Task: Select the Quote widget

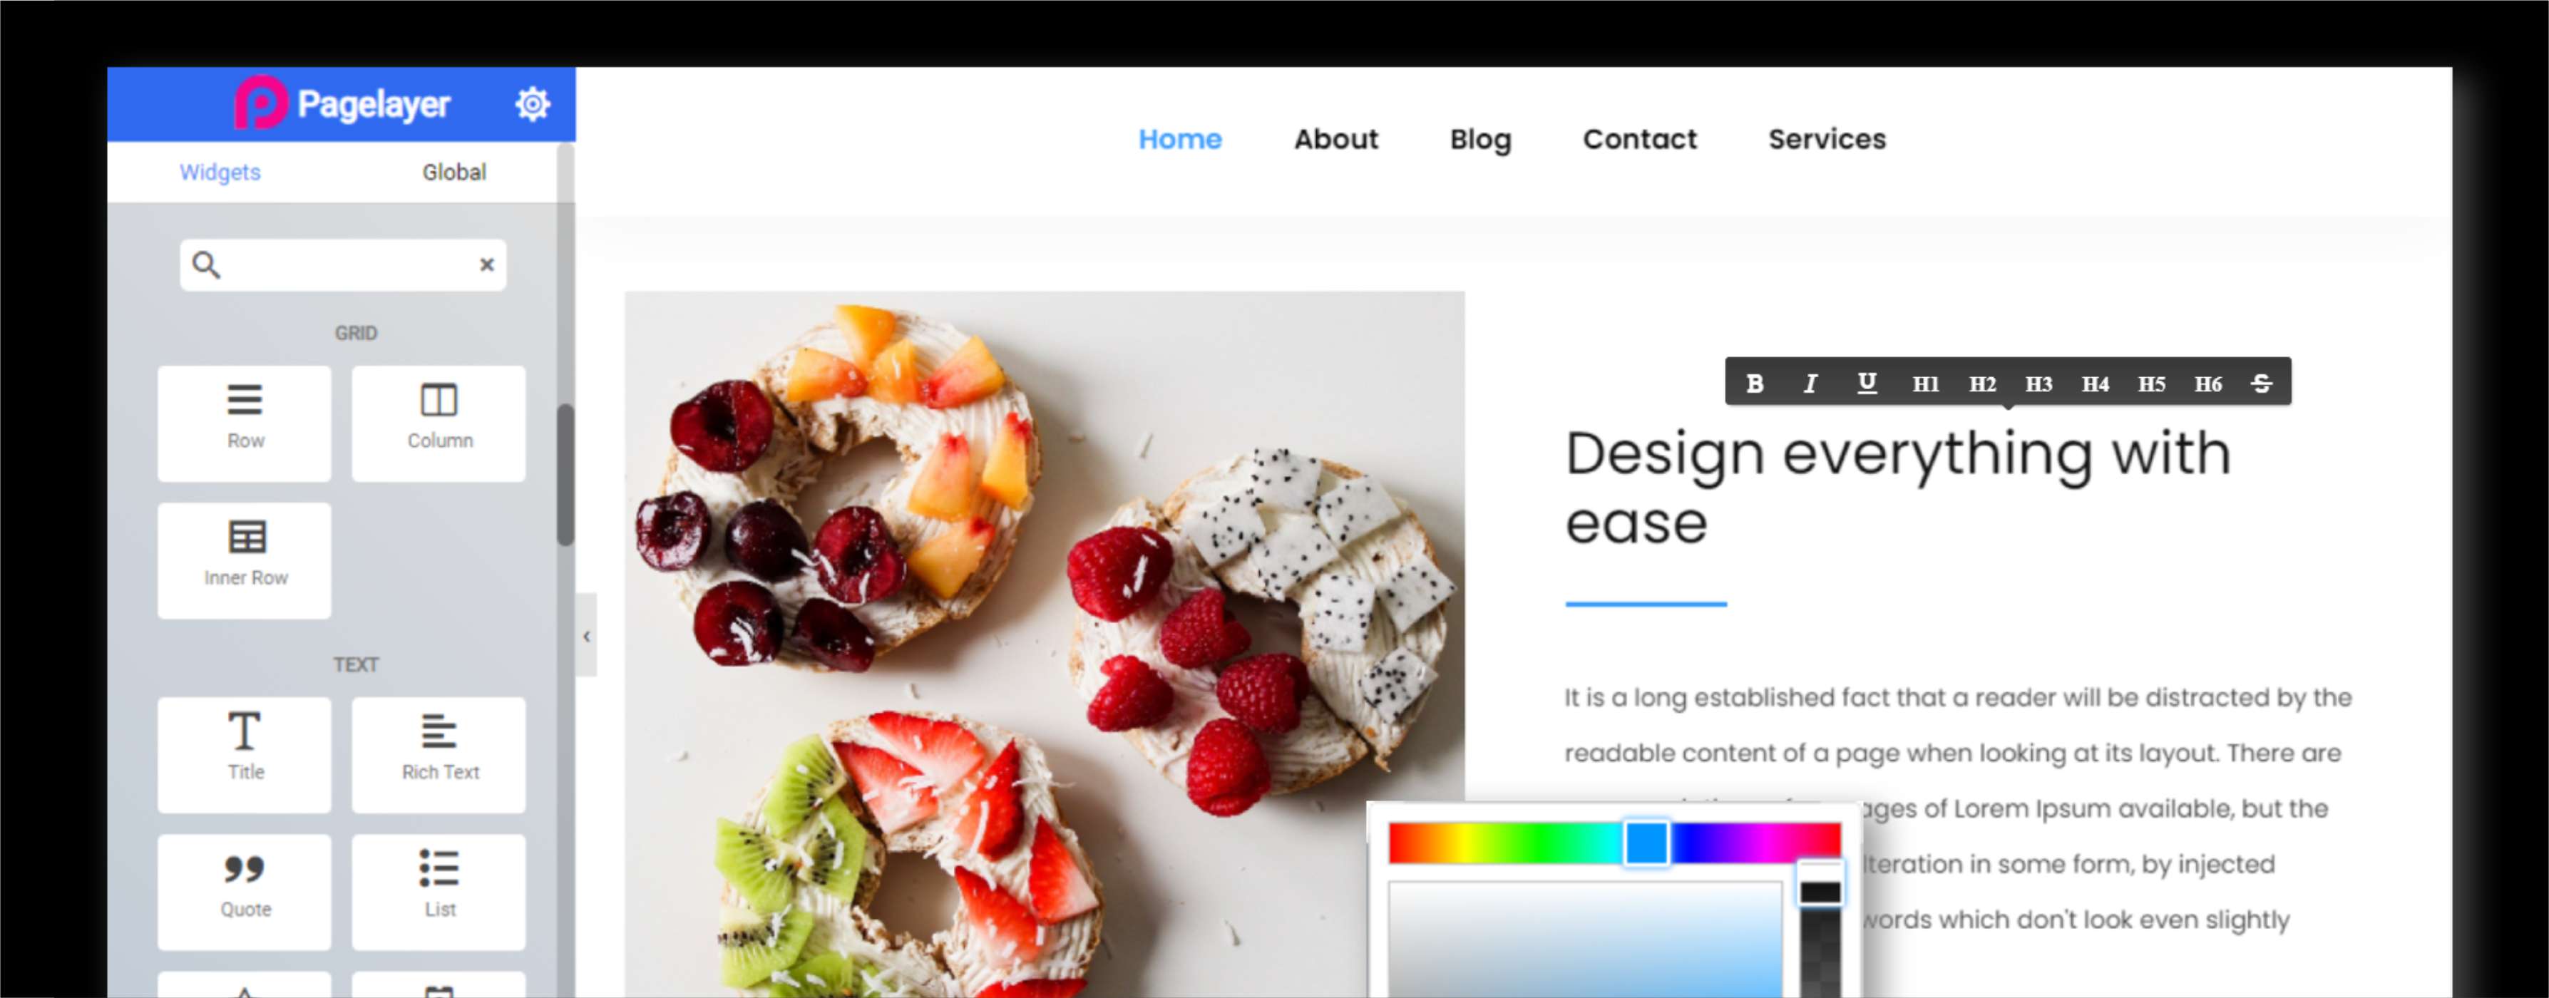Action: [x=245, y=891]
